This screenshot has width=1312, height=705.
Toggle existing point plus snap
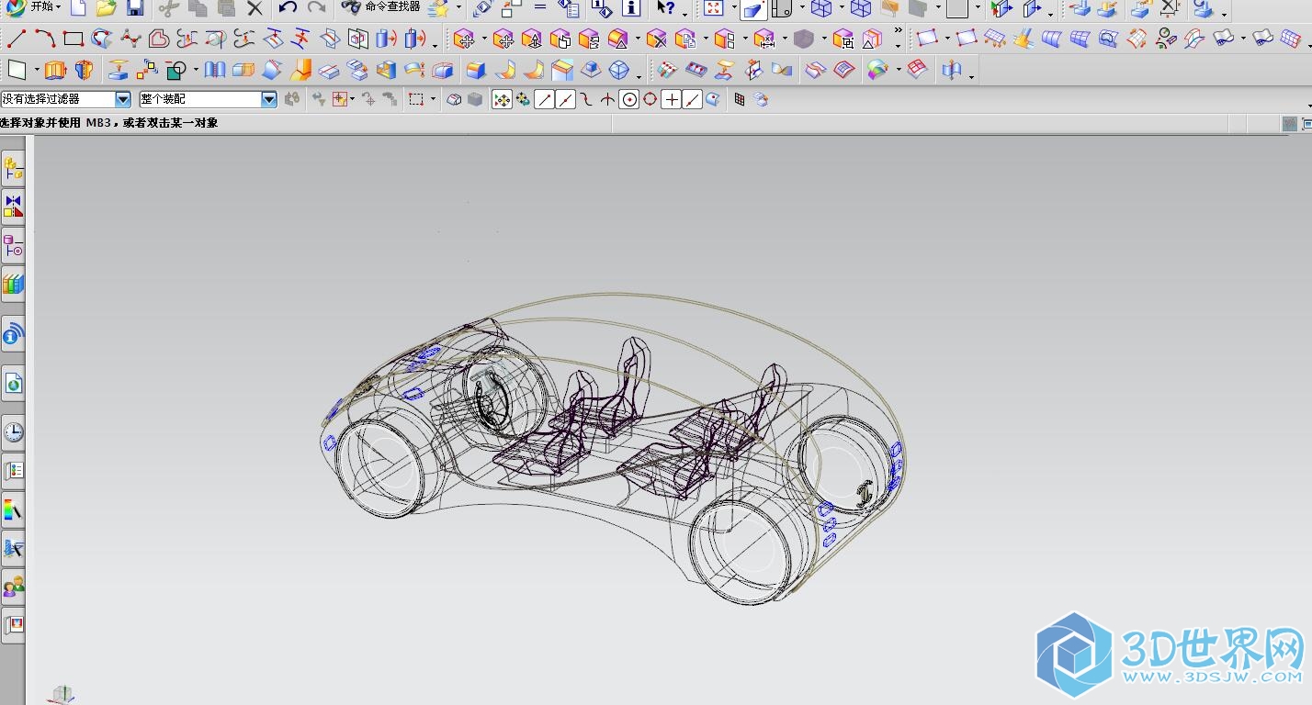[672, 99]
